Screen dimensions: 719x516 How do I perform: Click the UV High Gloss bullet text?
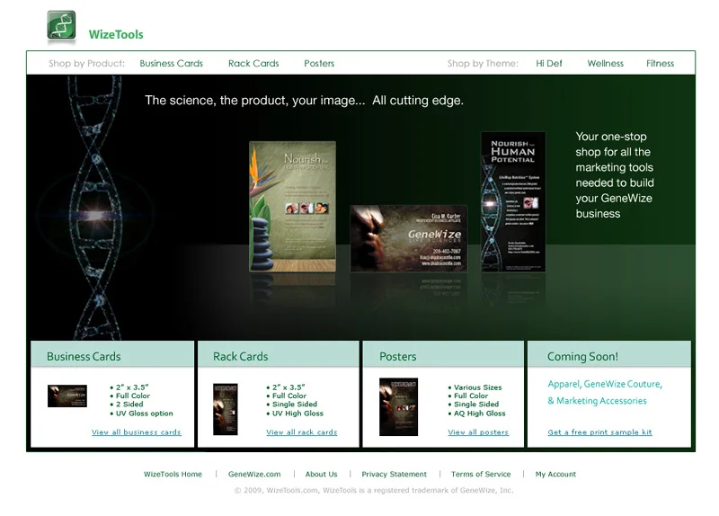click(297, 414)
